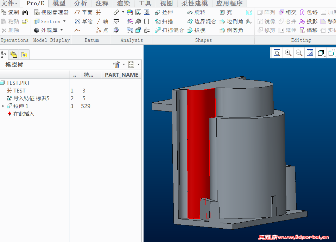Select the 扫描 sweep tool

click(164, 21)
